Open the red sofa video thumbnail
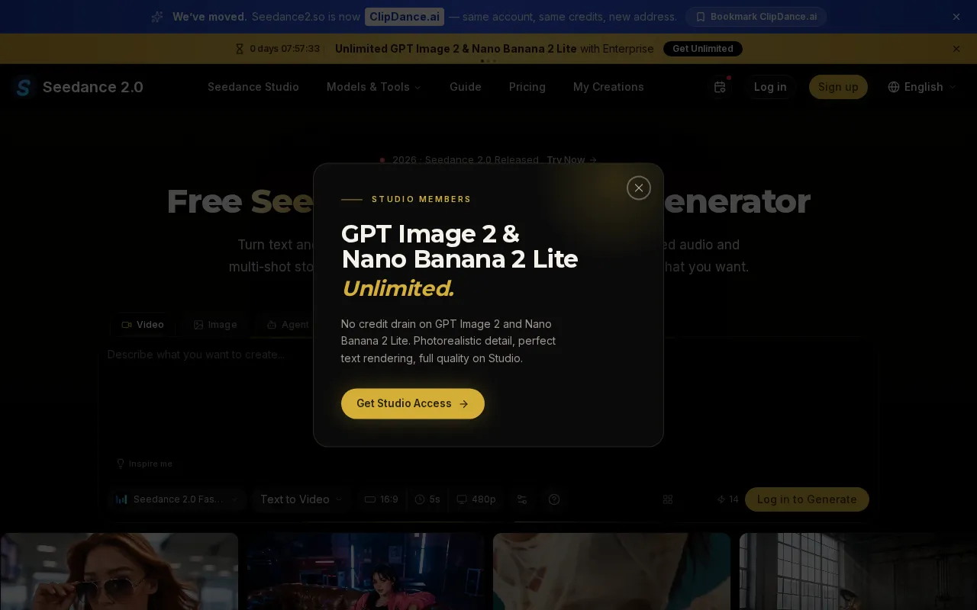The height and width of the screenshot is (610, 977). [x=365, y=572]
